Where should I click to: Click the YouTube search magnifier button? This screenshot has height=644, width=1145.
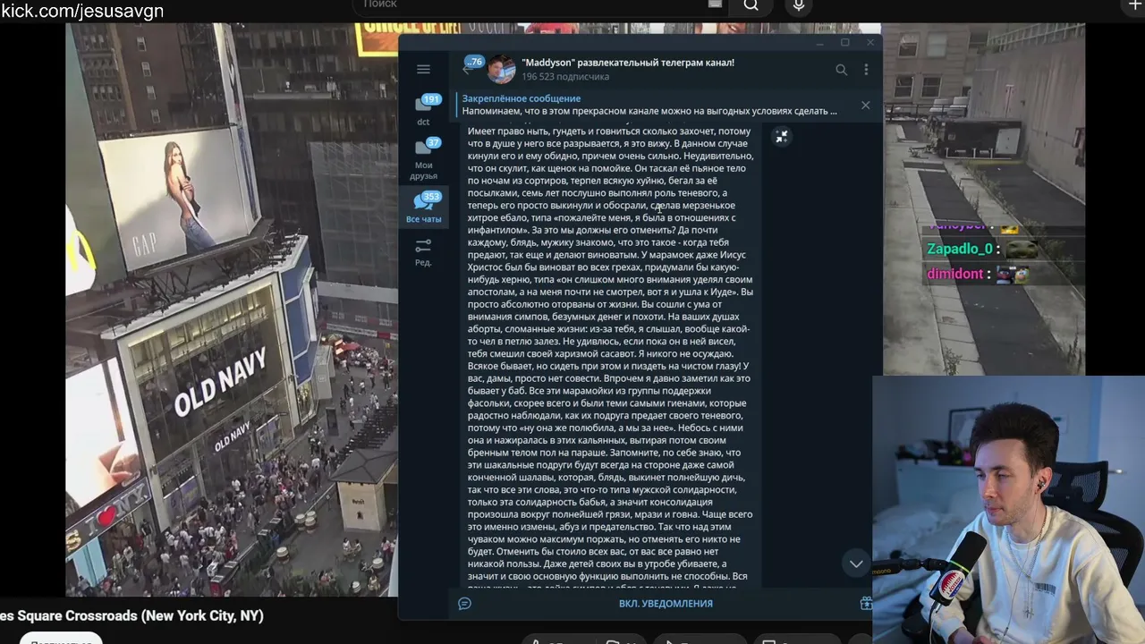751,5
